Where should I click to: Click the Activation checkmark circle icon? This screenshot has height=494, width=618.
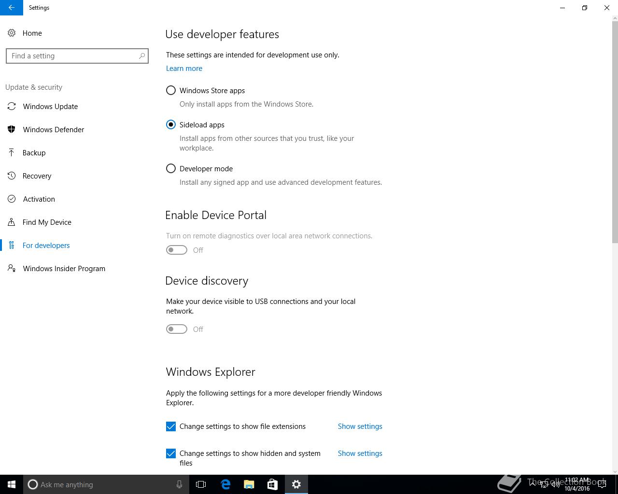(x=12, y=199)
